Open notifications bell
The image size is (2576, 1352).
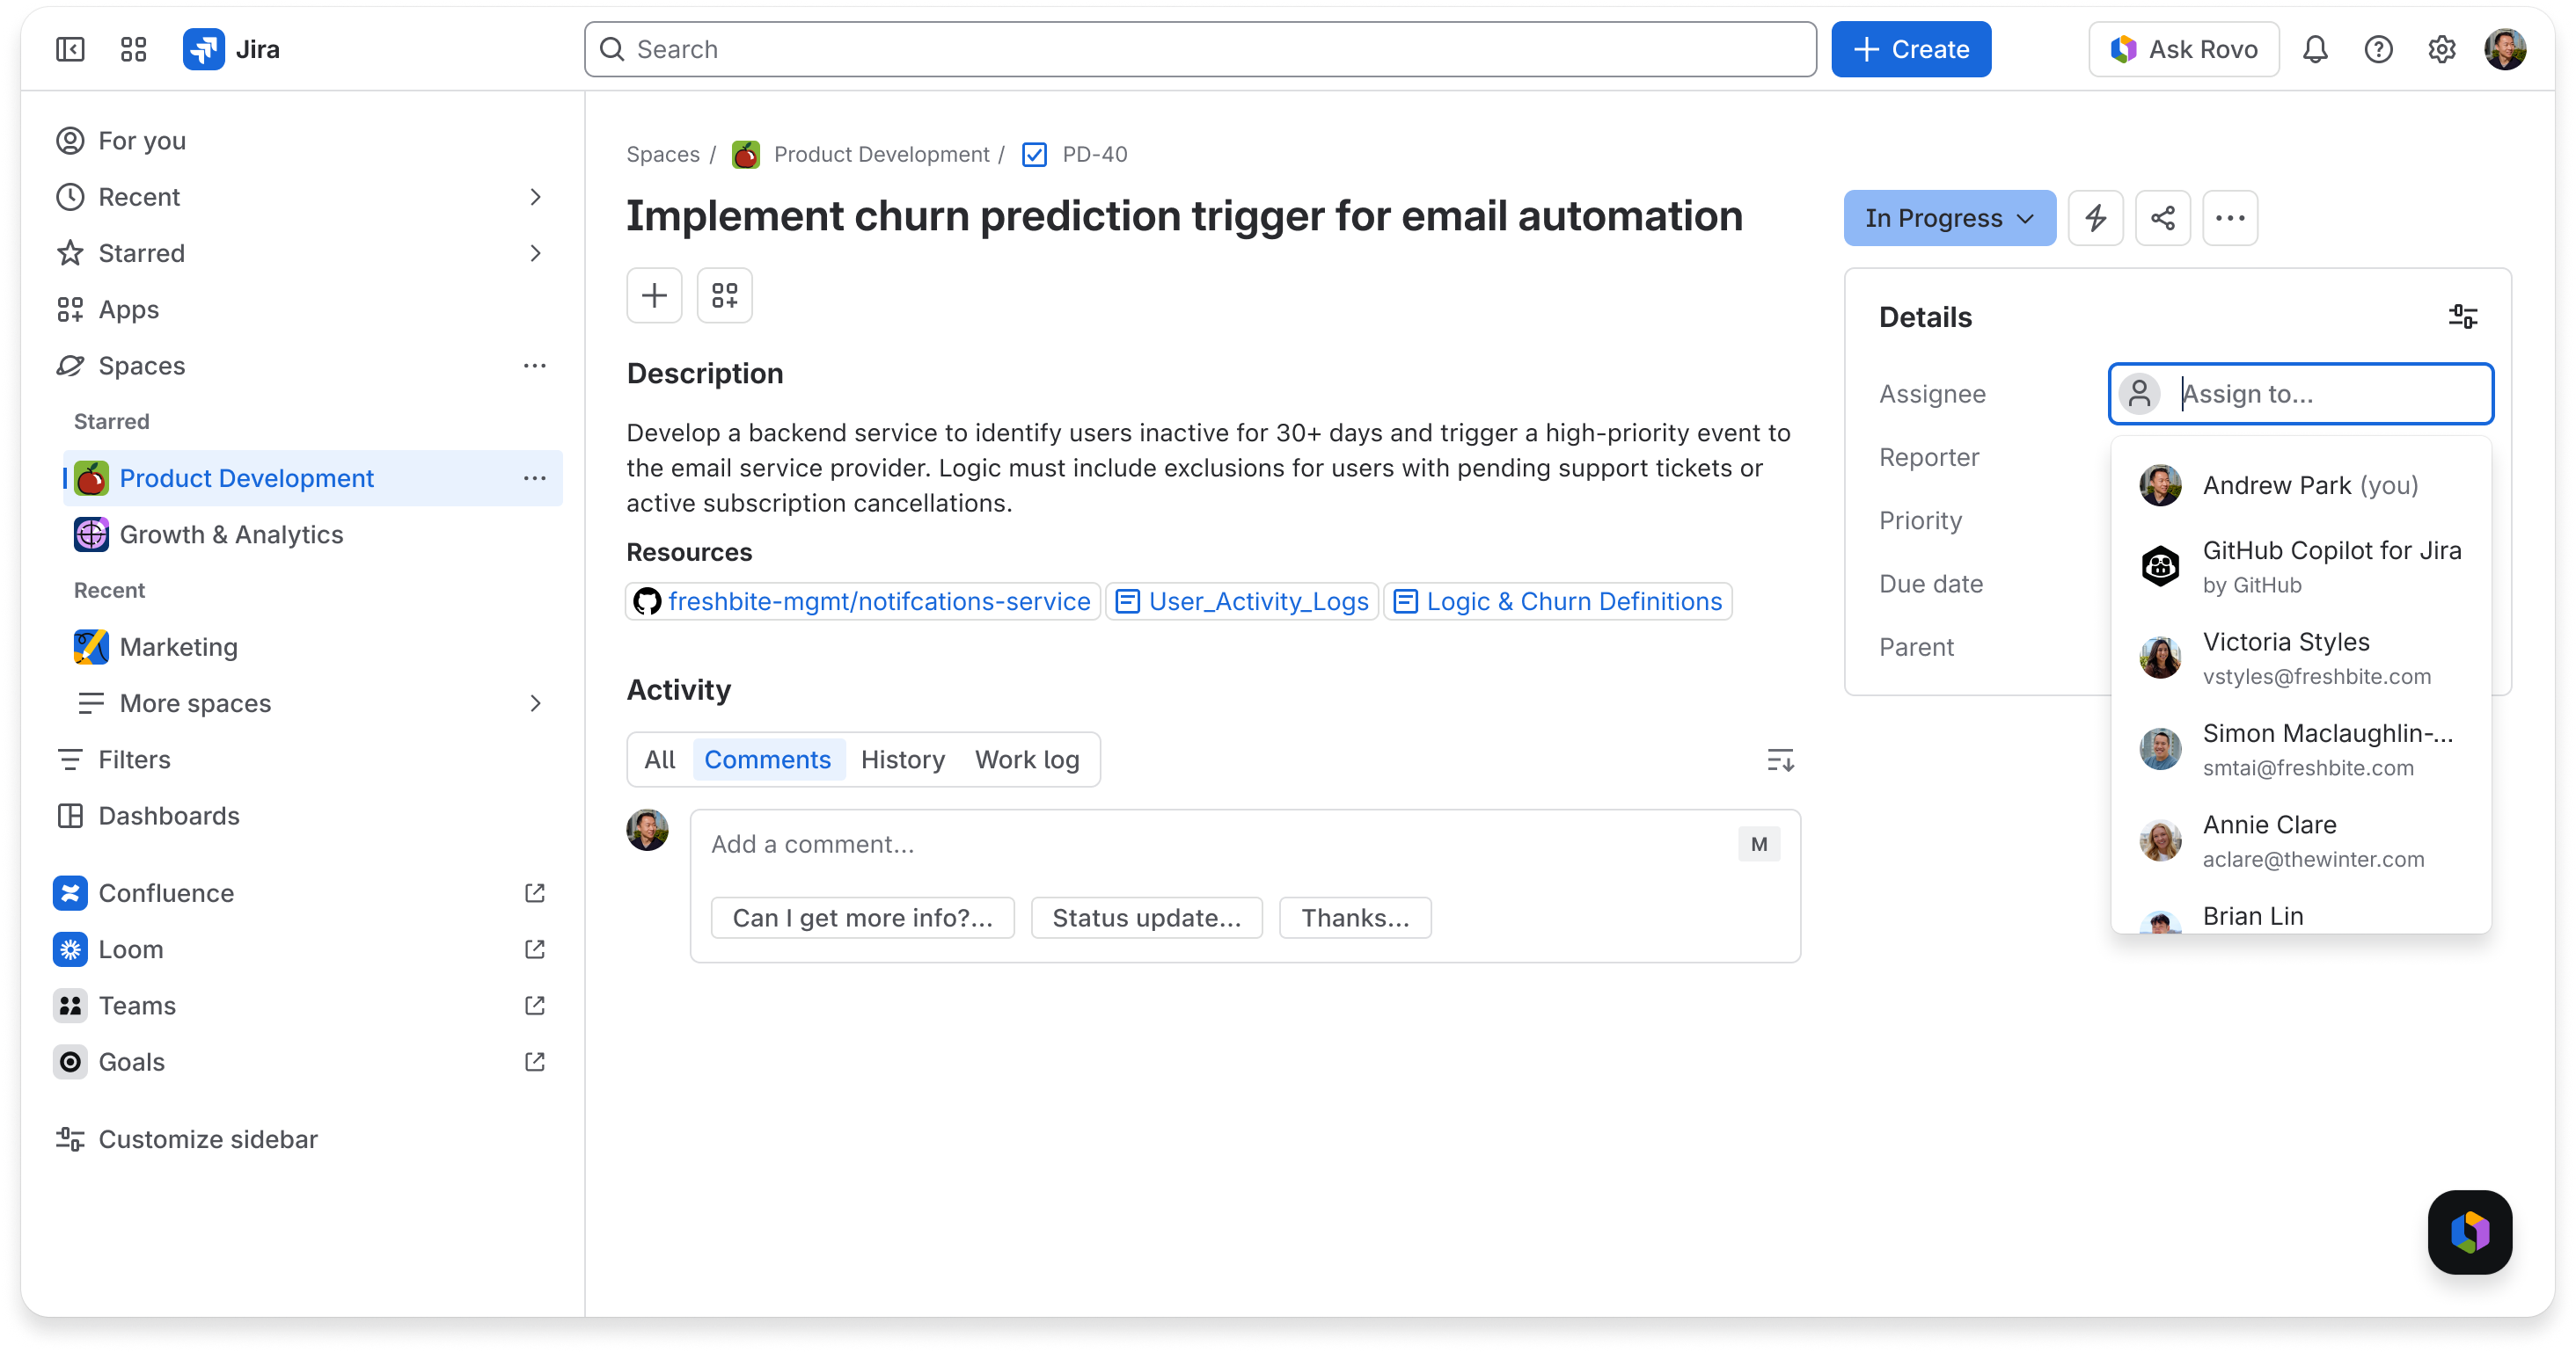click(2315, 49)
